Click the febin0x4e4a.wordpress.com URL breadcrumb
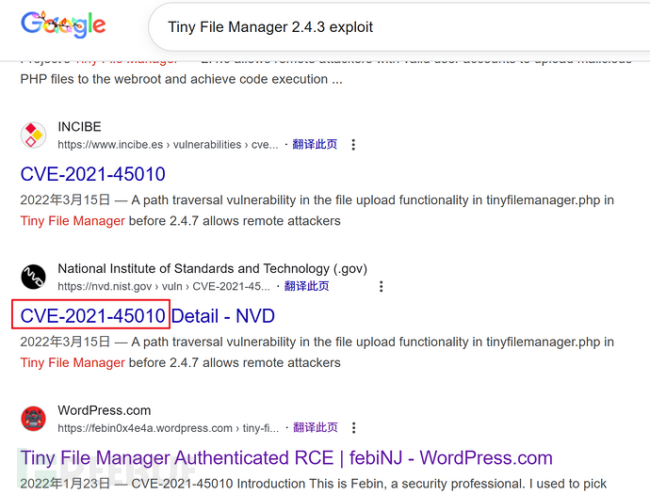650x494 pixels. point(168,428)
